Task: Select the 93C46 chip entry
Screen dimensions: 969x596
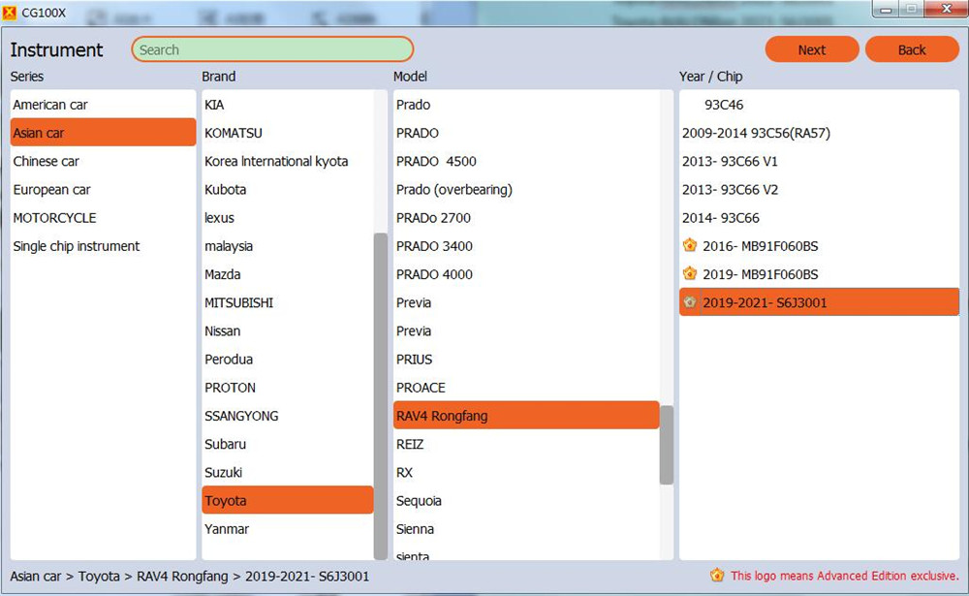Action: 819,105
